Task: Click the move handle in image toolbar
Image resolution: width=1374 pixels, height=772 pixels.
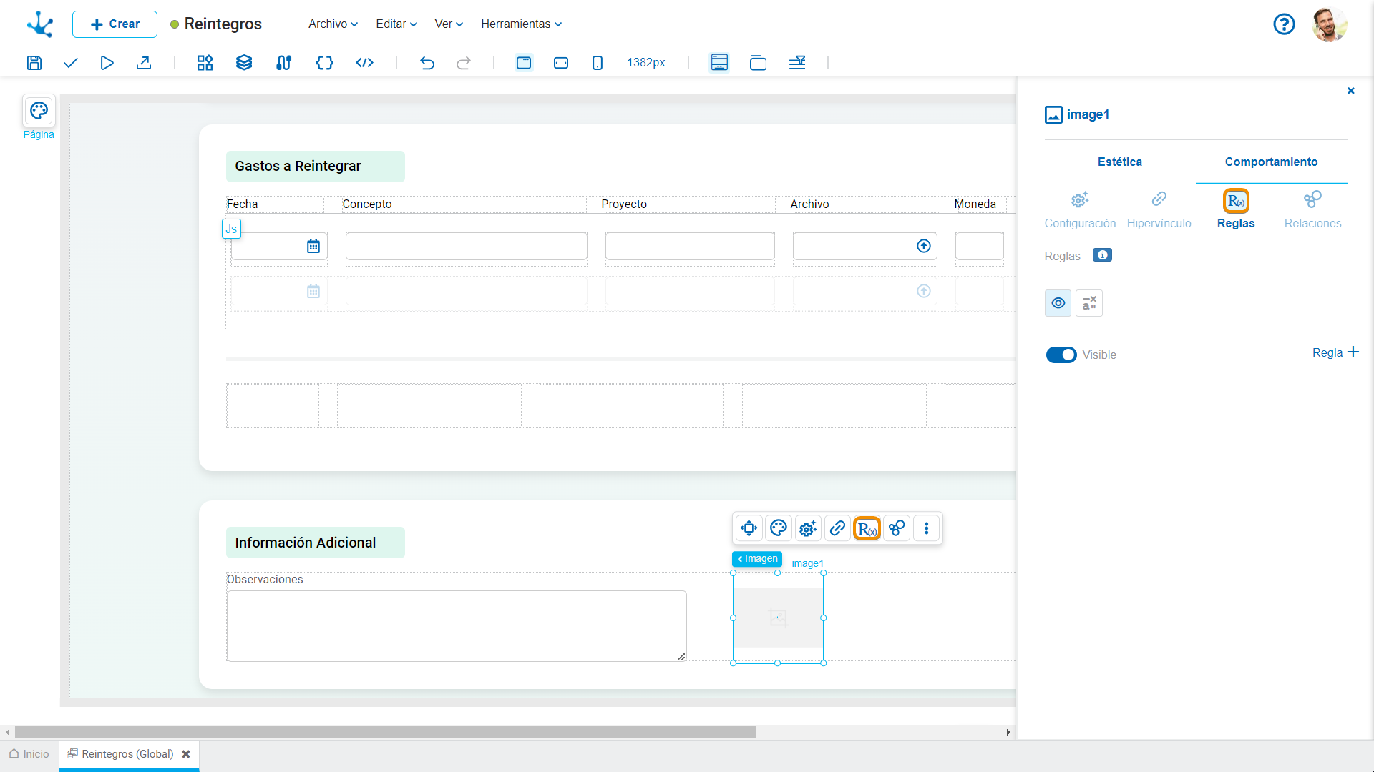Action: [749, 528]
